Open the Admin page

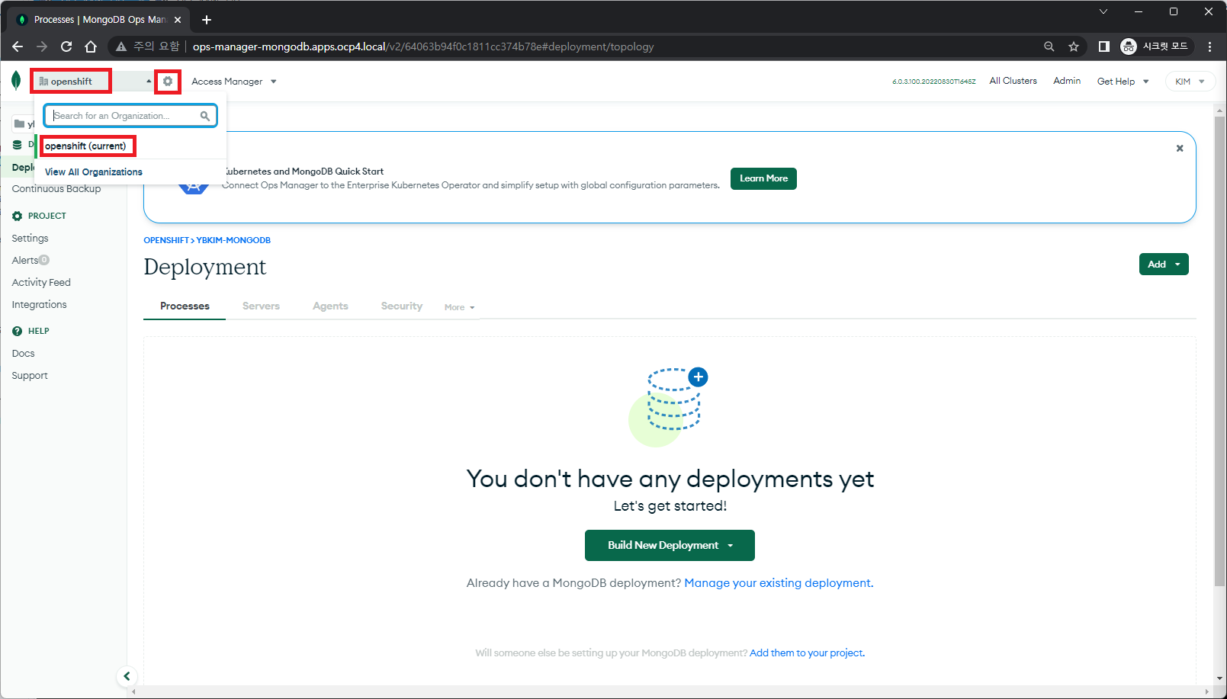pos(1067,81)
